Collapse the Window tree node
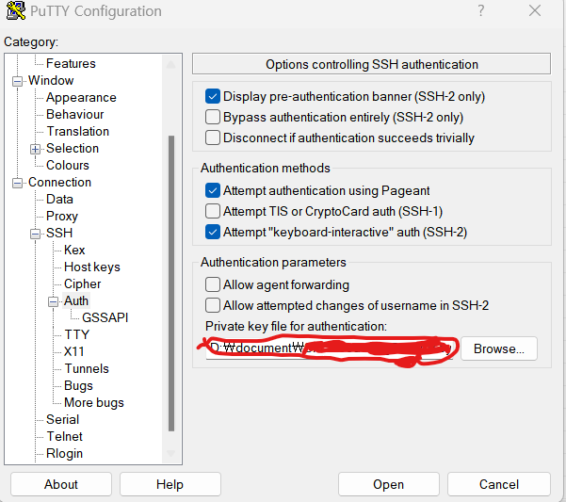The image size is (566, 502). coord(17,81)
